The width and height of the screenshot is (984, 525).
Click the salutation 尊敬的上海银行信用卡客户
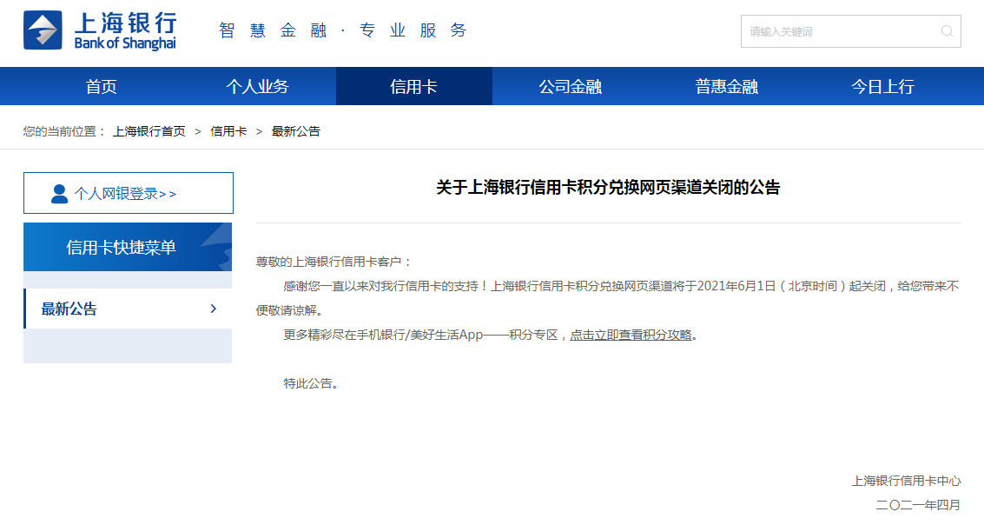(334, 262)
